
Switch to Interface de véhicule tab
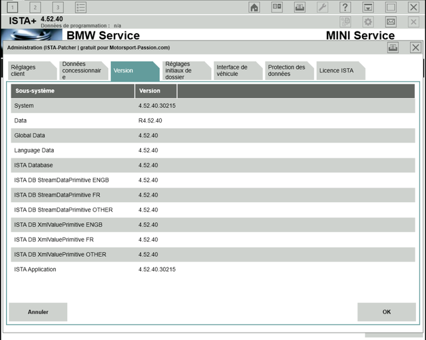(x=238, y=71)
